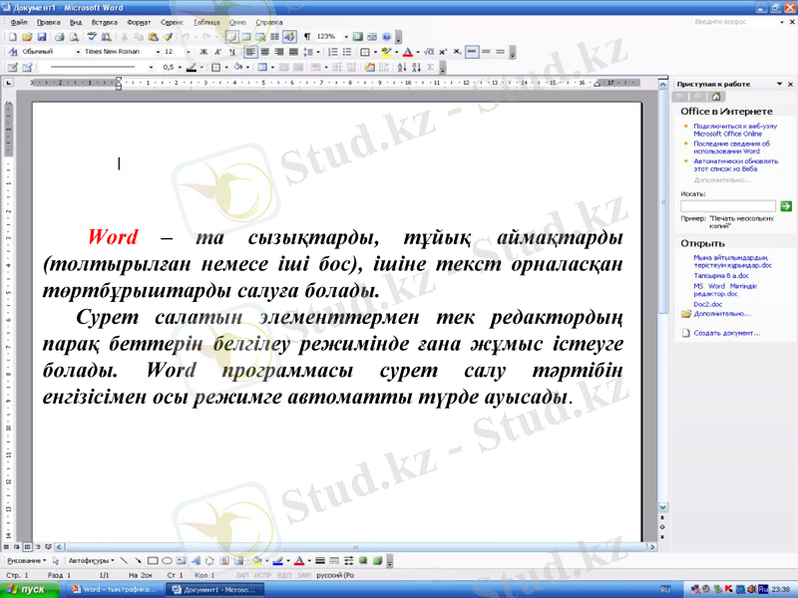This screenshot has width=798, height=598.
Task: Toggle bold formatting (Ж)
Action: 201,51
